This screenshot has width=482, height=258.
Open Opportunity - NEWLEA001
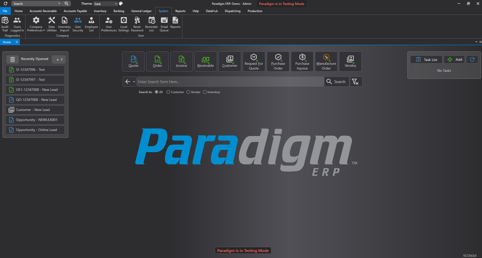pyautogui.click(x=35, y=120)
